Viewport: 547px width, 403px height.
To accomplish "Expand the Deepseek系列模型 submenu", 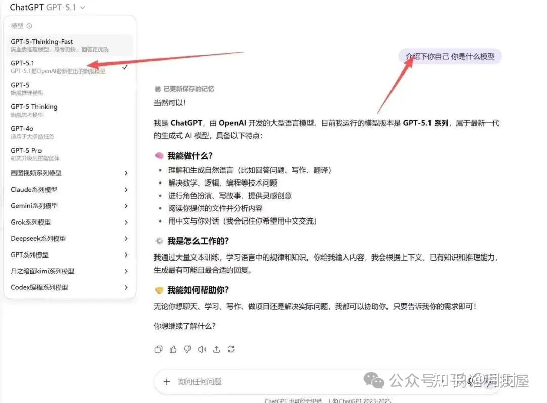I will (x=69, y=239).
